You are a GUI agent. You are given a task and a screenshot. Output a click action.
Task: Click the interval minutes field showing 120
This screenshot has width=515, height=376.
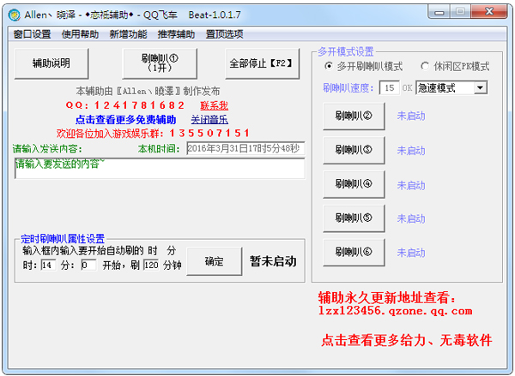150,266
